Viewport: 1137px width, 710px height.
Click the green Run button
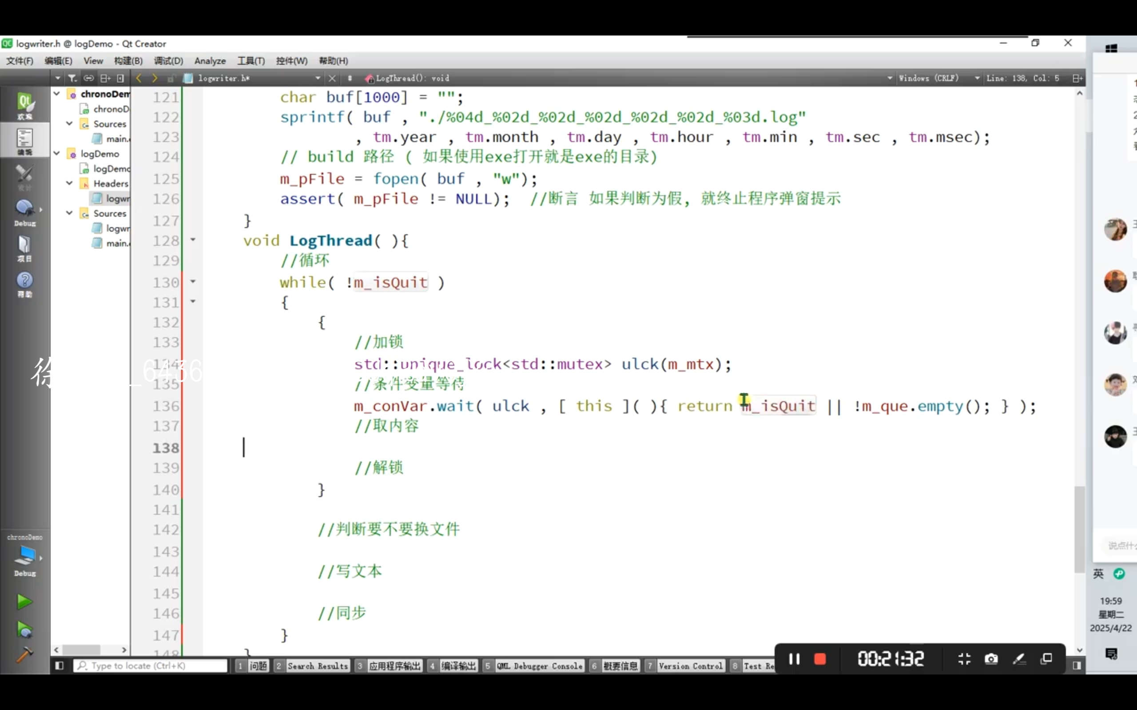(24, 601)
